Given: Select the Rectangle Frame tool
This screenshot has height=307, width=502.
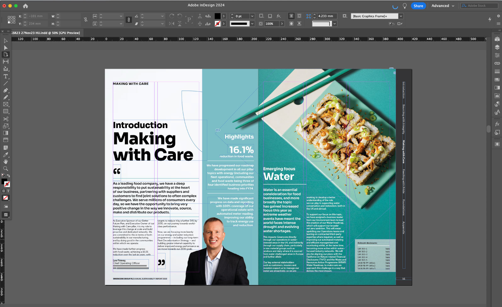Looking at the screenshot, I should [x=6, y=104].
